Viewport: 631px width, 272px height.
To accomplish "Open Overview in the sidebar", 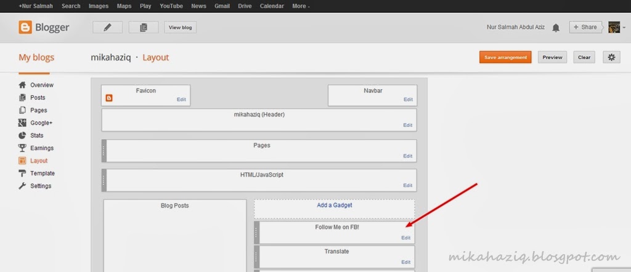I will (x=42, y=85).
